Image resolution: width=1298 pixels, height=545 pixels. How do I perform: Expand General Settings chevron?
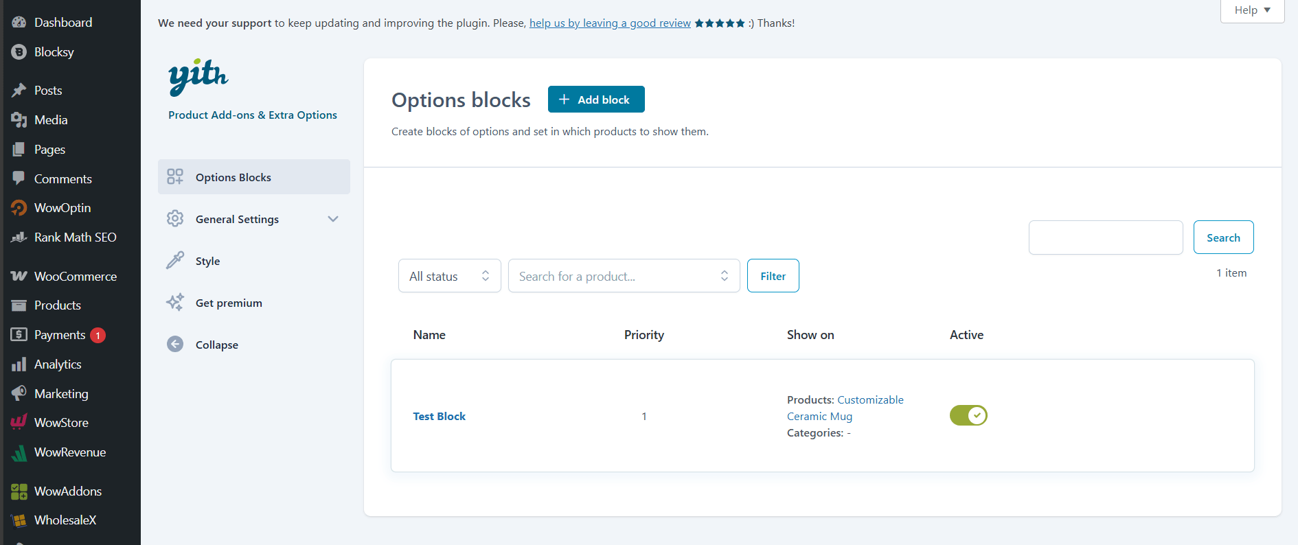click(333, 219)
